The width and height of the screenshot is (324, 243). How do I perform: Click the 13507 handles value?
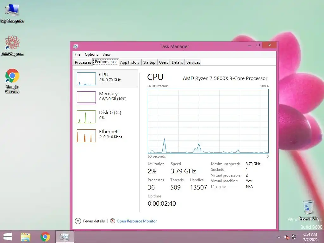coord(198,187)
